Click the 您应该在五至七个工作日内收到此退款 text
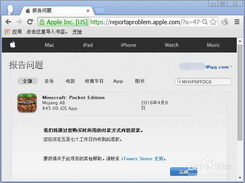 click(x=82, y=139)
